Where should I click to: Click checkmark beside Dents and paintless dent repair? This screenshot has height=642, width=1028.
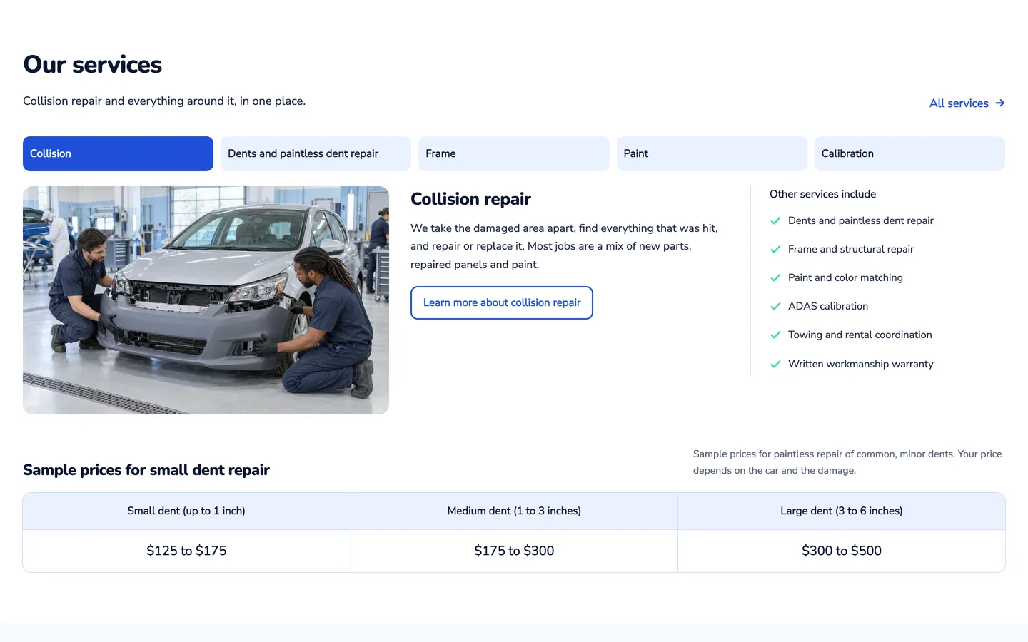[775, 221]
